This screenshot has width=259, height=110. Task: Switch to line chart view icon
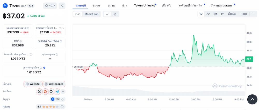tap(107, 14)
